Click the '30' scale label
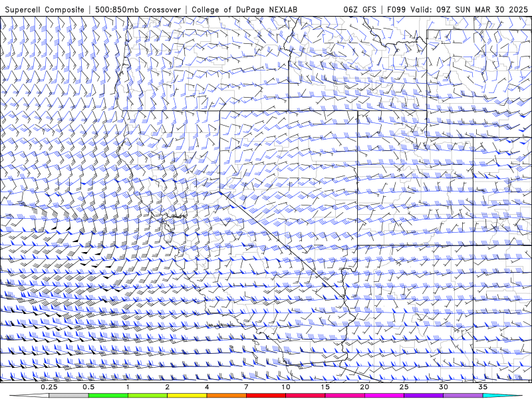 pos(444,387)
